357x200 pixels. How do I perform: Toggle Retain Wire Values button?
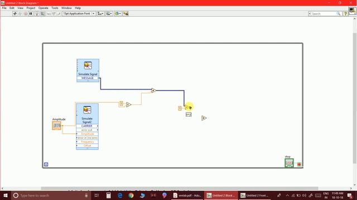click(x=42, y=13)
